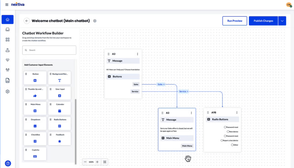Open the apps grid launcher icon

[7, 5]
